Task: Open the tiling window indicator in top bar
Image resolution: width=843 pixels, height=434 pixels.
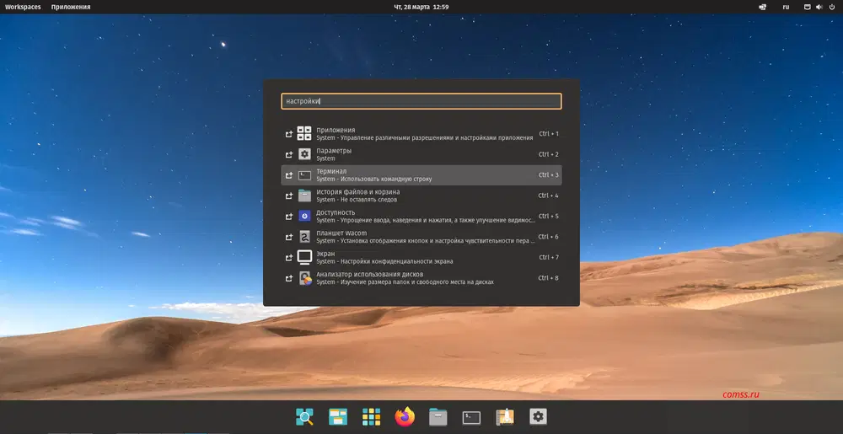Action: click(x=763, y=7)
